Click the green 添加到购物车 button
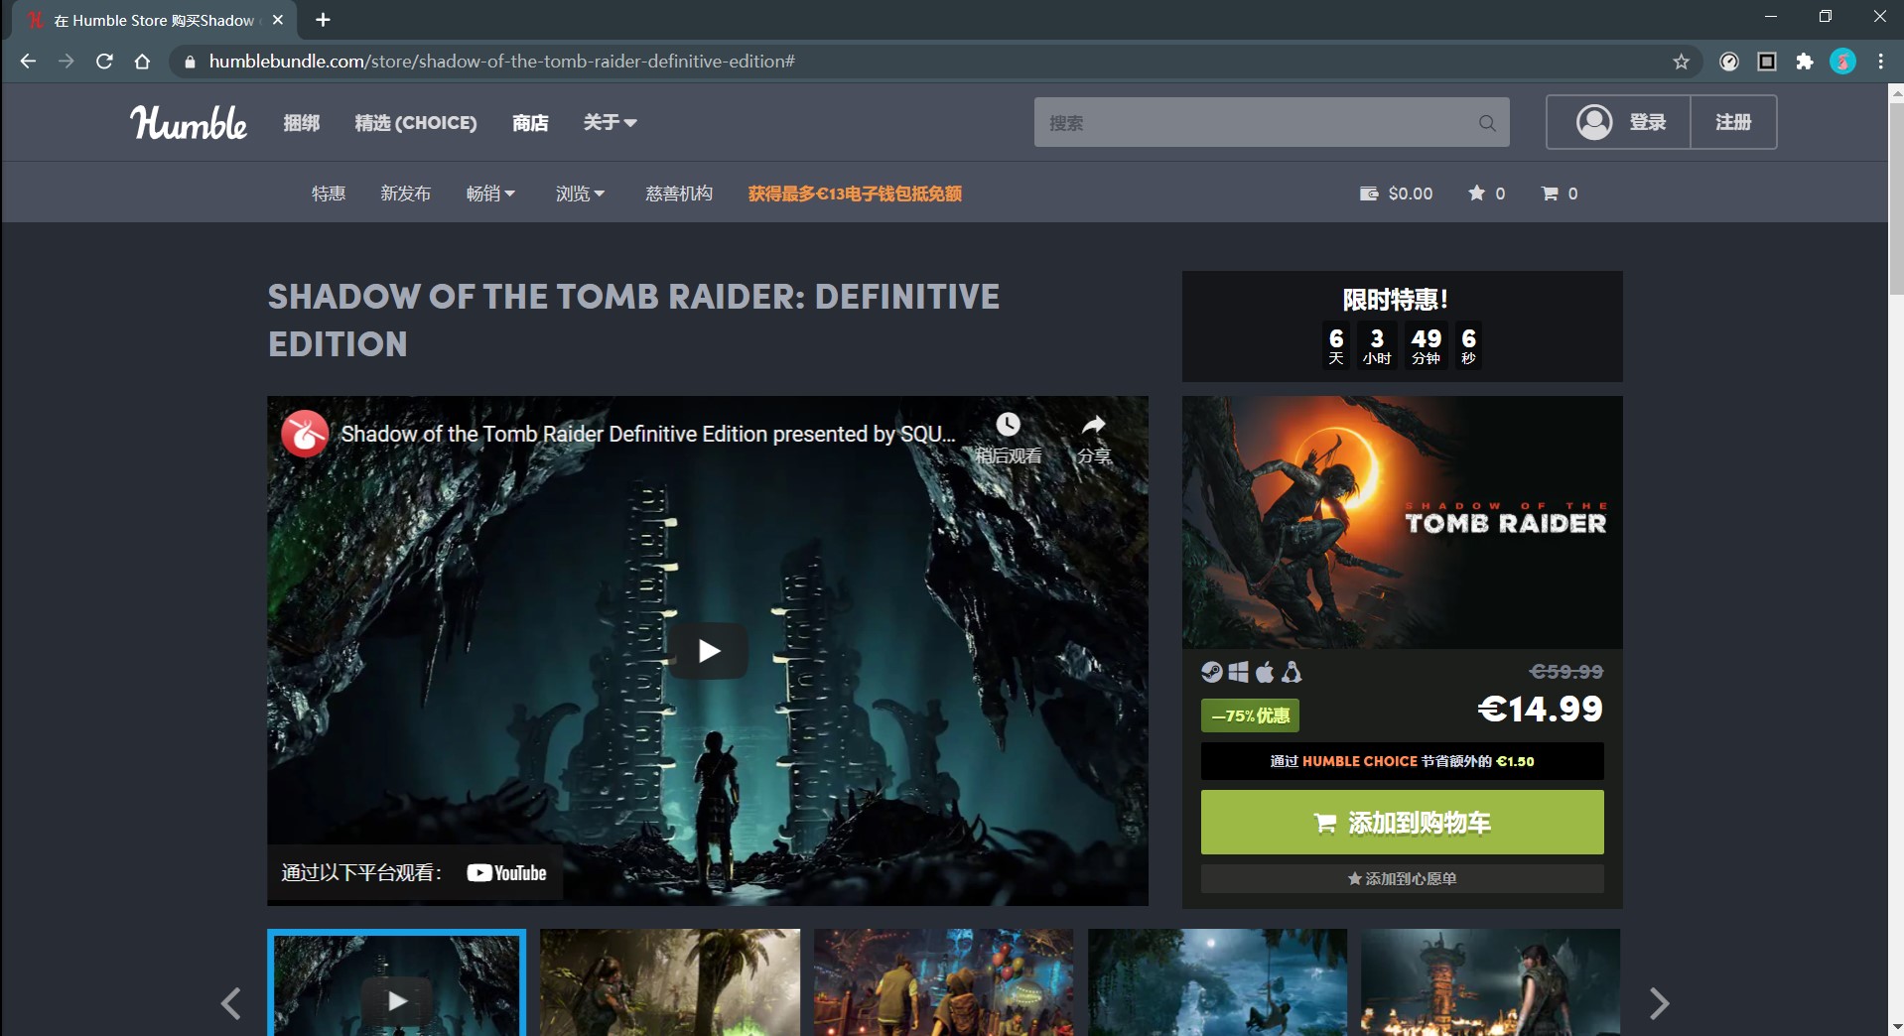 [1402, 823]
